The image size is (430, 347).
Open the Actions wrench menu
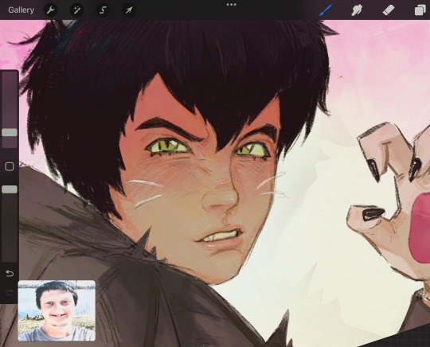point(50,10)
